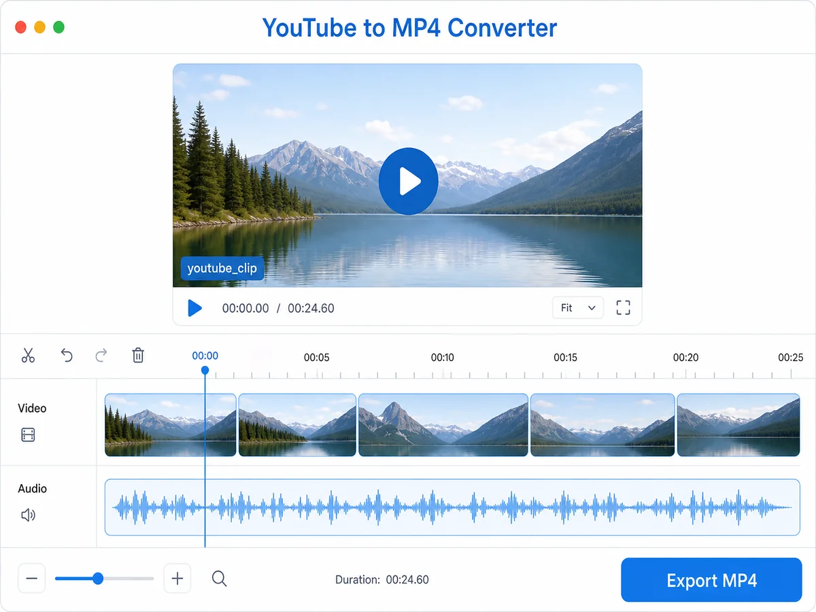This screenshot has height=612, width=816.
Task: Click the playhead marker at 00:00
Action: [205, 371]
